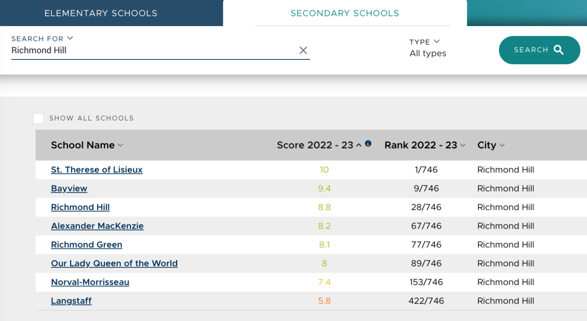Click the rank 153/746 cell

click(x=426, y=282)
